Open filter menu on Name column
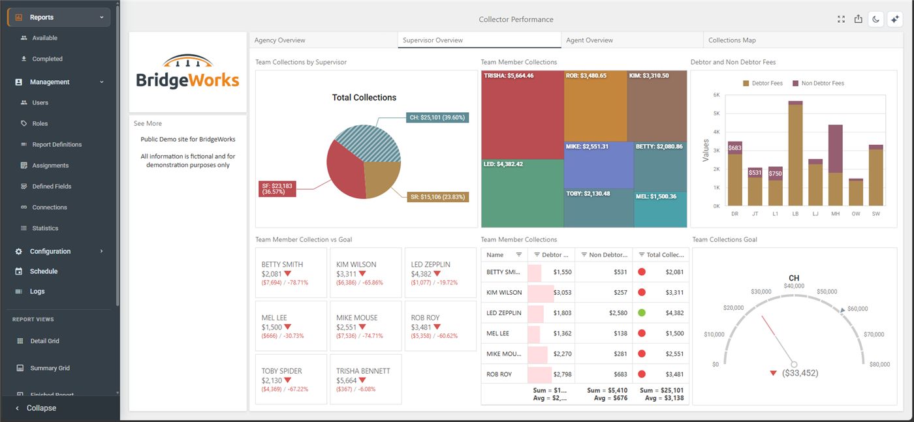914x422 pixels. click(519, 255)
